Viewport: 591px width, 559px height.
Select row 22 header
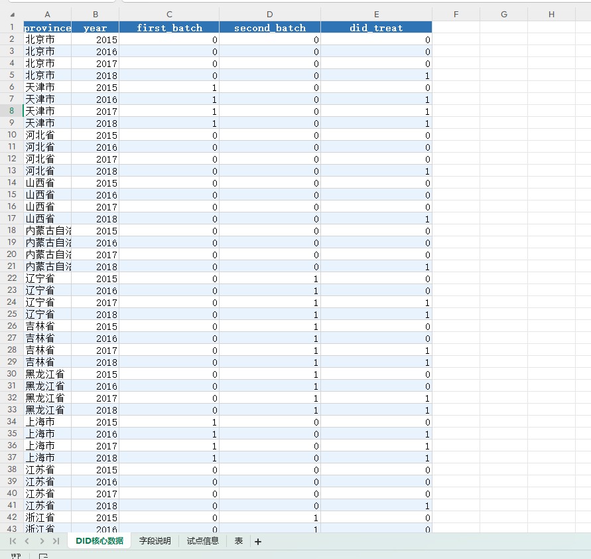(12, 278)
